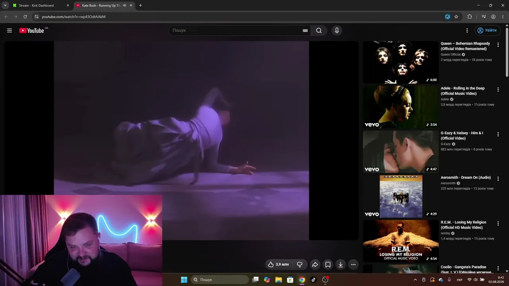Open Microsoft Store from the taskbar

click(x=290, y=280)
